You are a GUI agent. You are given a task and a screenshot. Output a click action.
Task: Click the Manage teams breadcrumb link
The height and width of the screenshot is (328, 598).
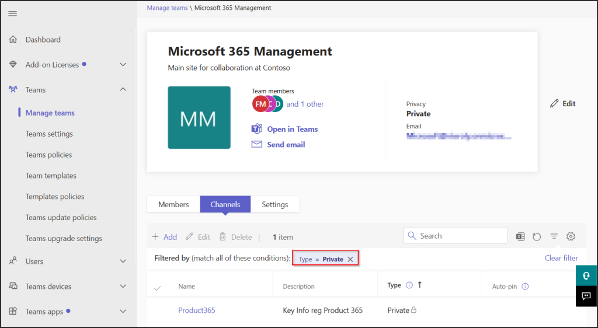[167, 8]
